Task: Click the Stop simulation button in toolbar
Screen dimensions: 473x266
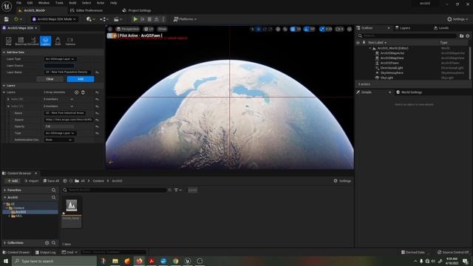Action: coord(149,19)
